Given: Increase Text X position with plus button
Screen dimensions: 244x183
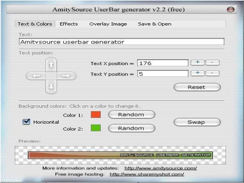Looking at the screenshot, I should (198, 63).
